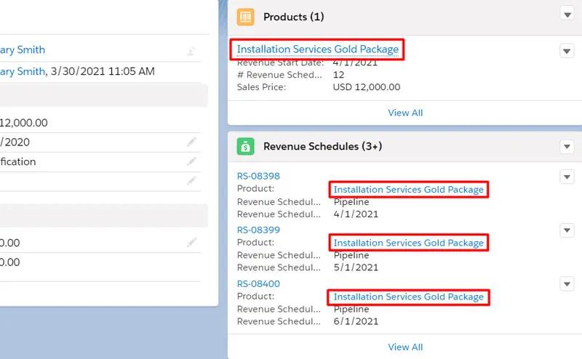
Task: Click the pencil icon on the empty row above the 0.00 fields
Action: (x=191, y=180)
